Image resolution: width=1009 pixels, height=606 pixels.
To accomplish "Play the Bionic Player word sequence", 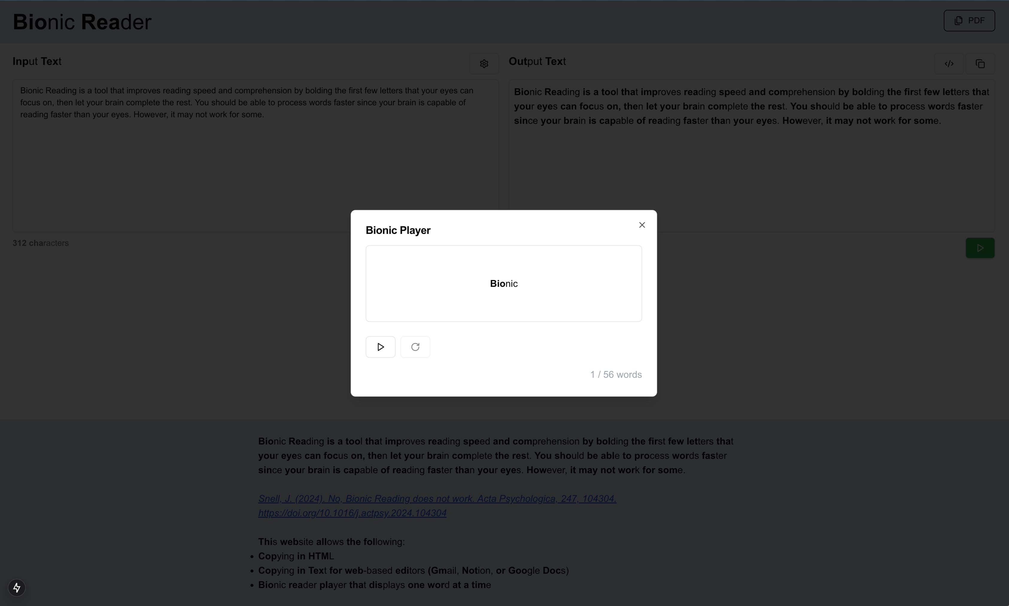I will (x=380, y=347).
